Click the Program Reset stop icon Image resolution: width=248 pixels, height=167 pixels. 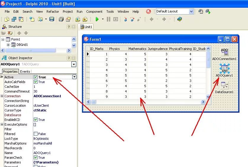116,19
